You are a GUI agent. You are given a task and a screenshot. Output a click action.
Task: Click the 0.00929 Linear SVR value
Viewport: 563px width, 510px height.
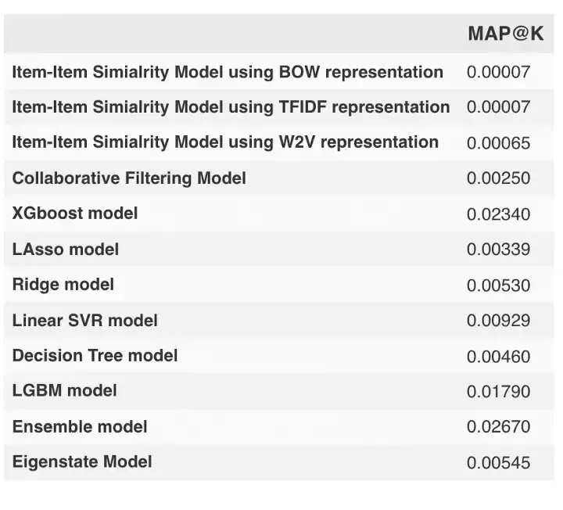pyautogui.click(x=498, y=321)
